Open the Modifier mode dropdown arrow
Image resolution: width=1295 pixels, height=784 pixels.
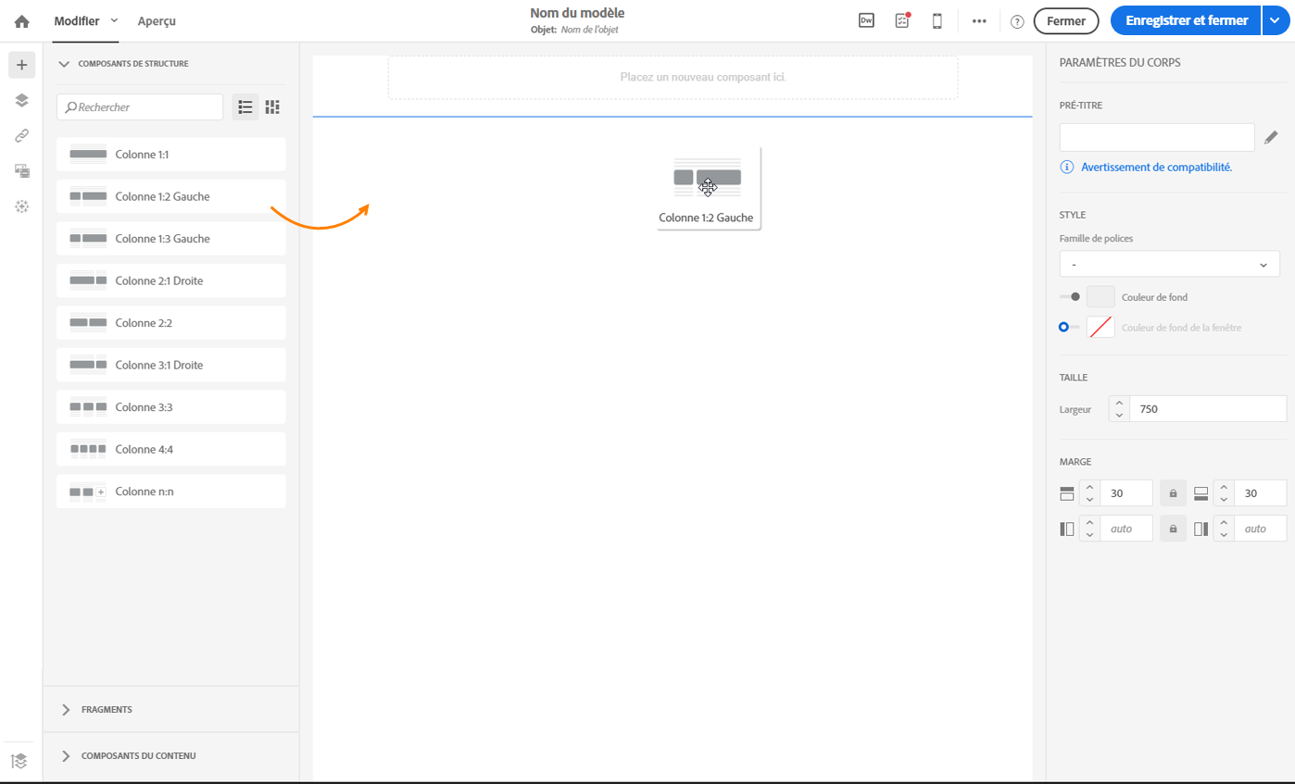[x=114, y=20]
